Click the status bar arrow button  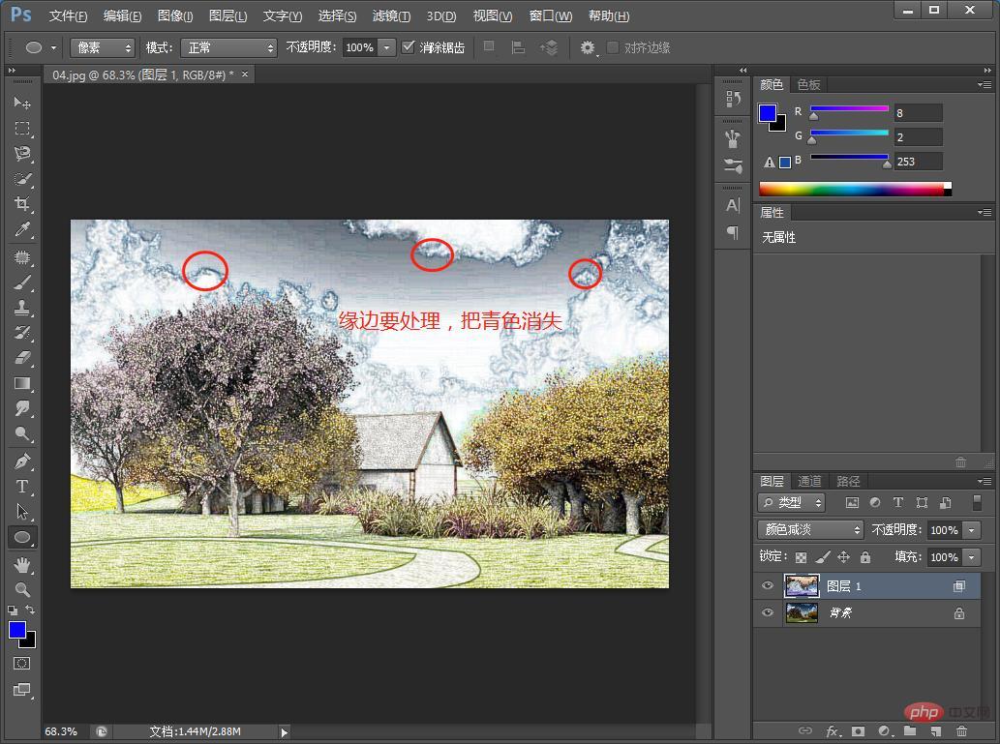(285, 731)
